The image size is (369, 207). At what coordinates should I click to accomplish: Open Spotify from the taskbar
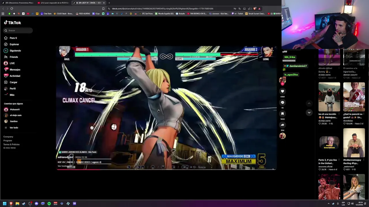pyautogui.click(x=49, y=204)
